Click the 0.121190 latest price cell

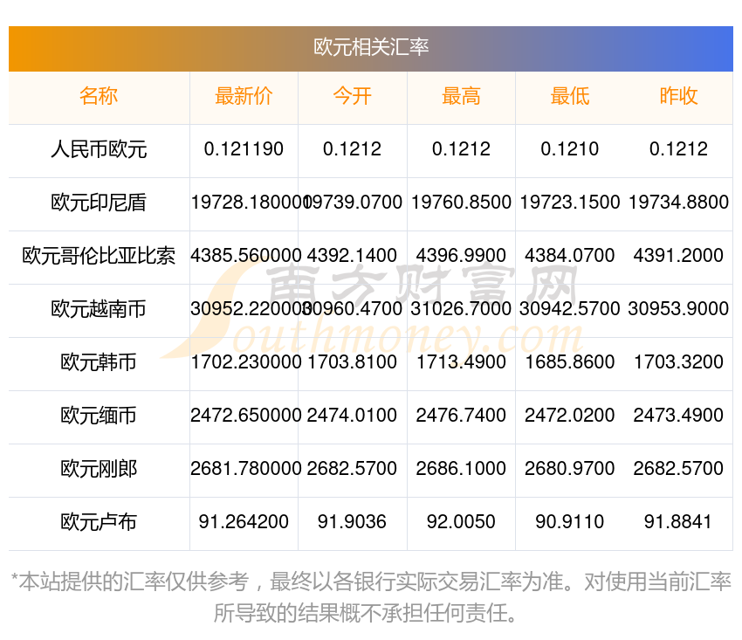click(244, 149)
